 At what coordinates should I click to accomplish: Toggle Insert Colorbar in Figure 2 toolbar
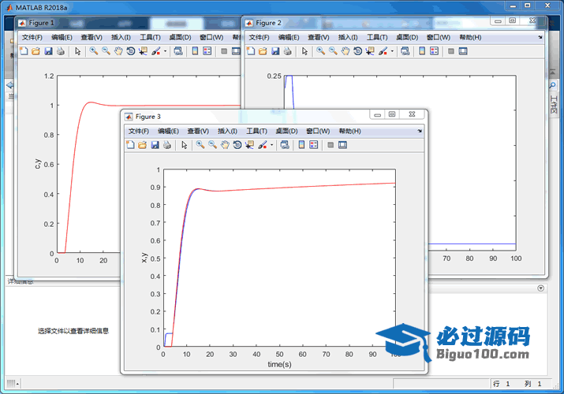click(x=422, y=51)
